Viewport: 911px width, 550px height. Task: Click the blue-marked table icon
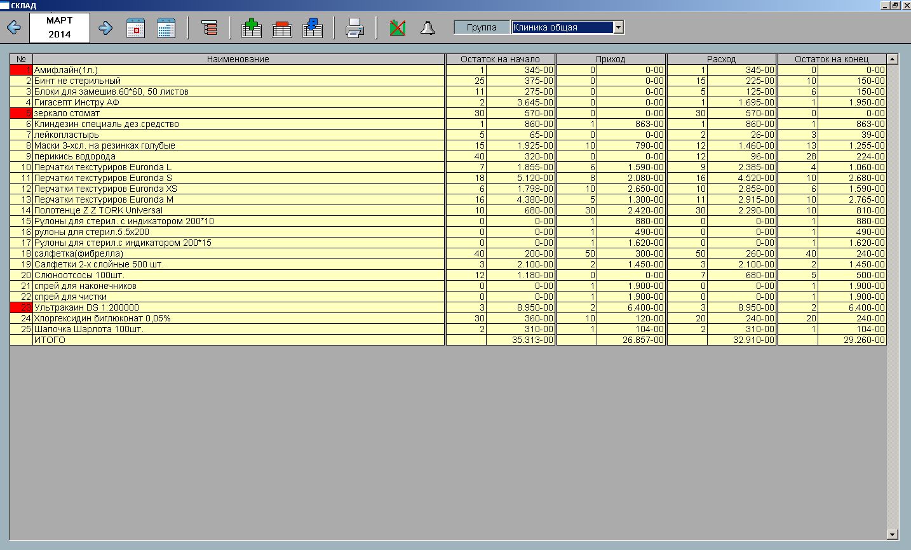(x=313, y=28)
